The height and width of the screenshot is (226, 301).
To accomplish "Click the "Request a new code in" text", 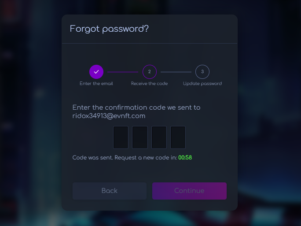I will tap(145, 158).
